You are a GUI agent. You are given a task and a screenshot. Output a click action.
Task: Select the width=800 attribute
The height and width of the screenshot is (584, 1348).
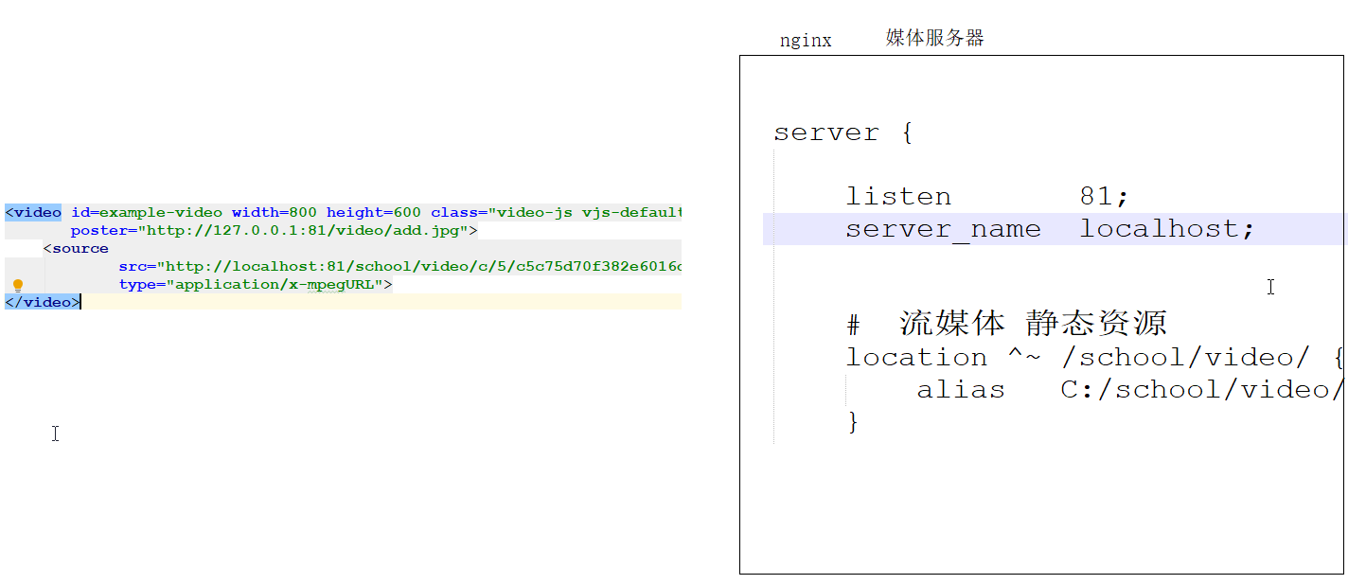(x=275, y=212)
